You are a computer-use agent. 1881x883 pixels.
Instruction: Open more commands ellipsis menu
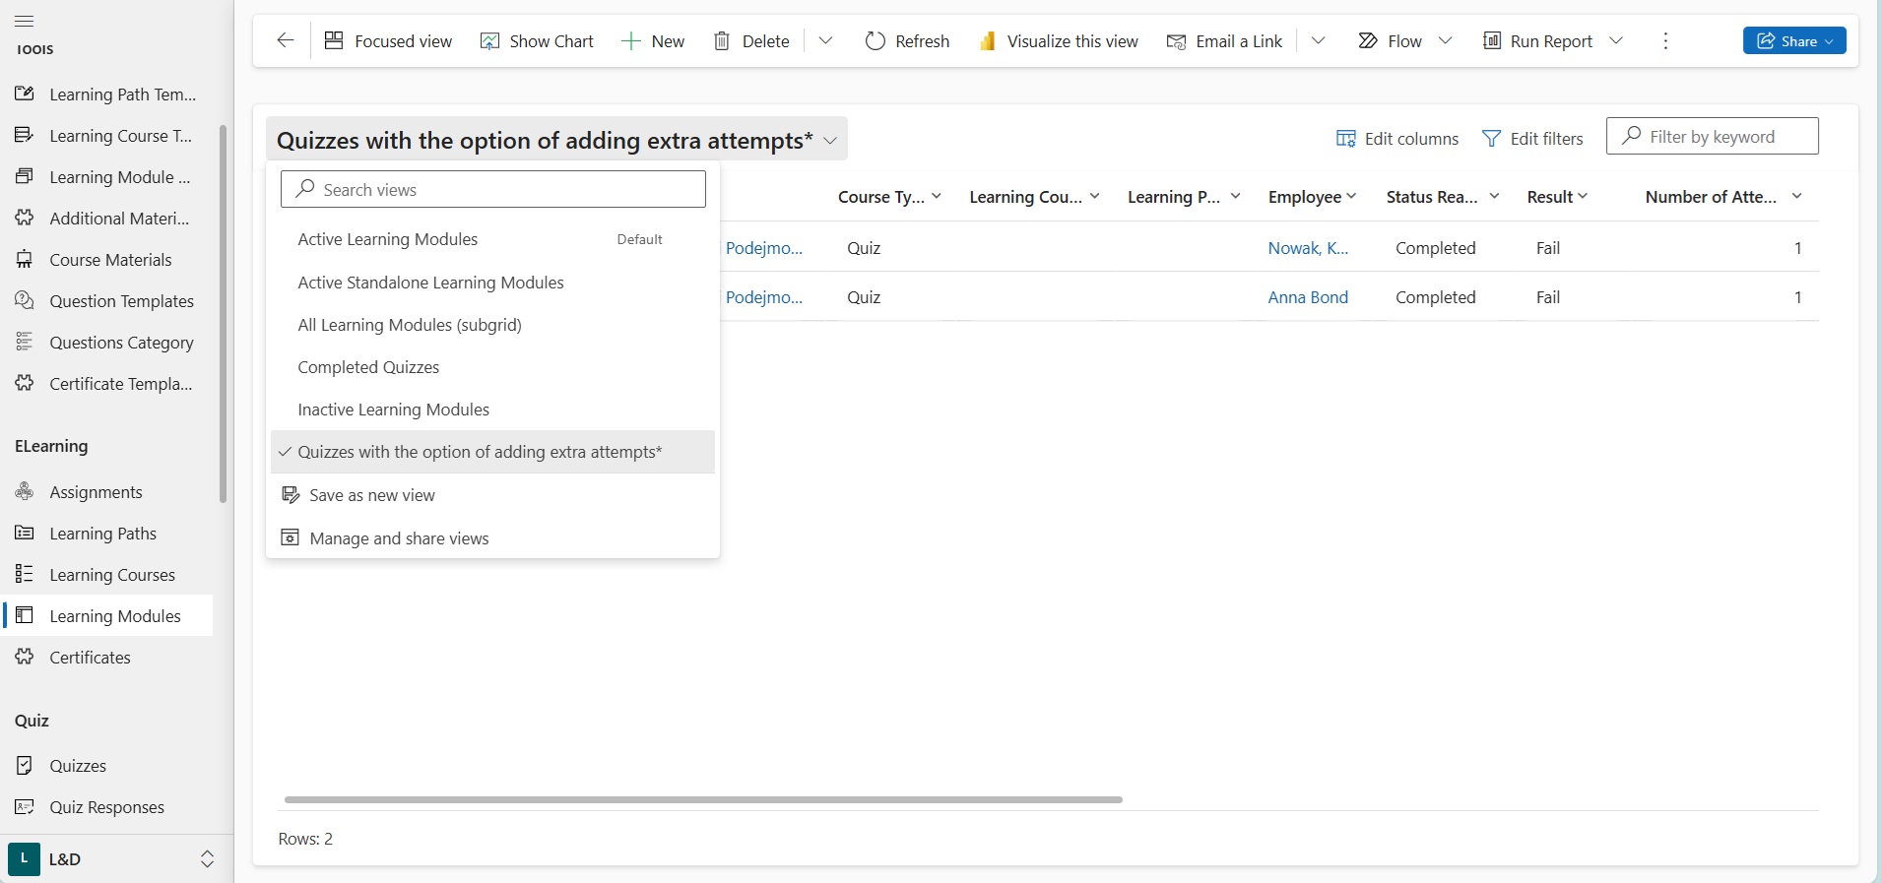(1665, 41)
